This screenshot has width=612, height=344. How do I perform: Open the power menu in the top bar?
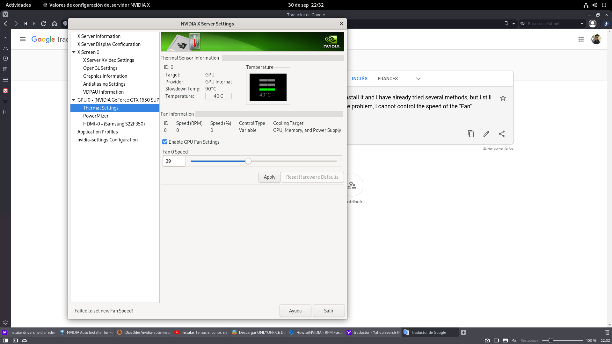[604, 5]
